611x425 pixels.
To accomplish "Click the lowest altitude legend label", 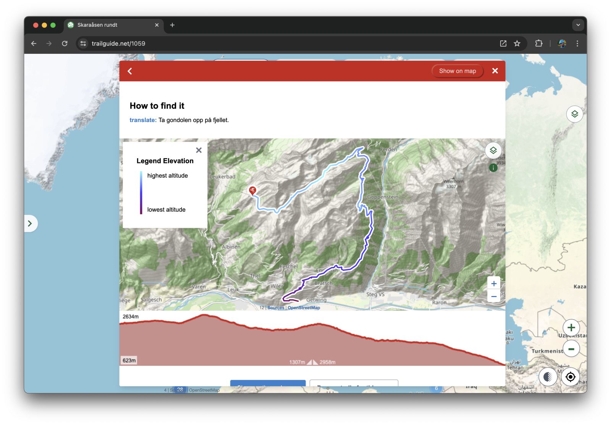I will point(166,209).
